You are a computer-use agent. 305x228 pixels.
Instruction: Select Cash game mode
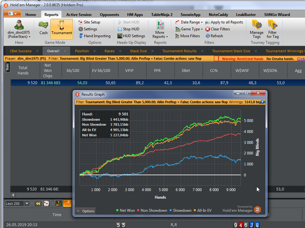(x=44, y=28)
